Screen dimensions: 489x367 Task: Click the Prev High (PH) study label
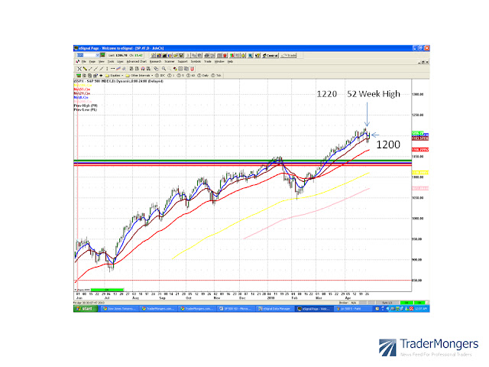86,106
